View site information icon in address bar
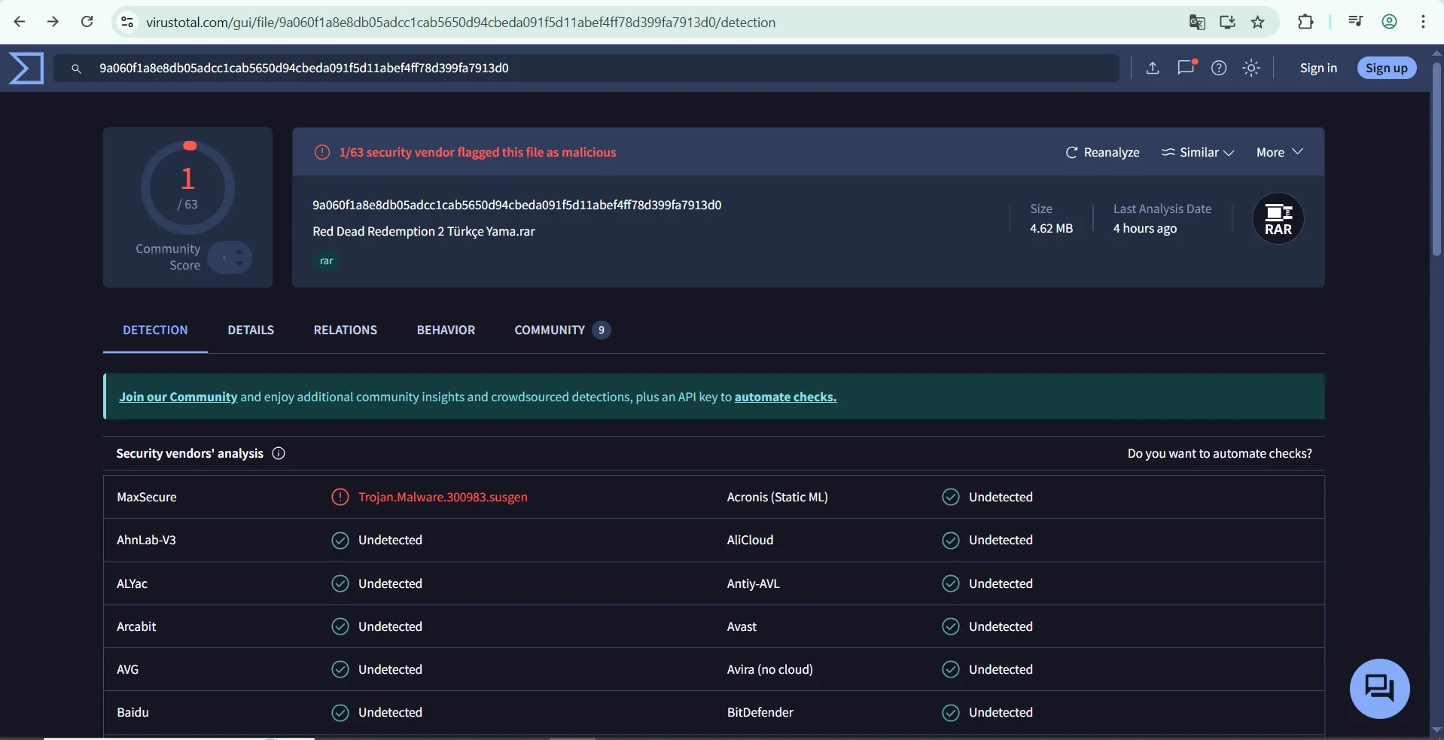 (127, 23)
